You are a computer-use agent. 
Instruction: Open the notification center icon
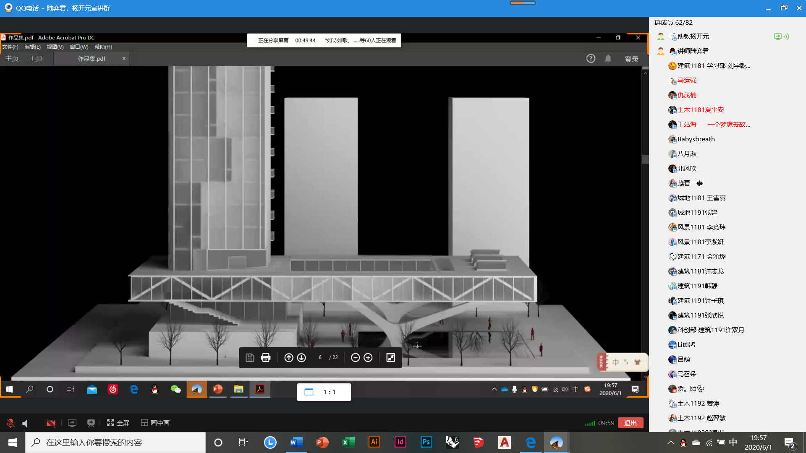(790, 443)
